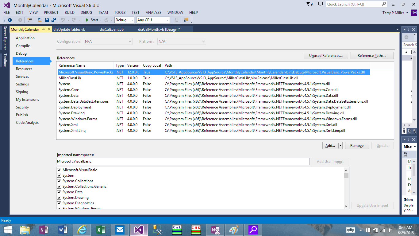Uncheck the System.Diagnostics namespace import
This screenshot has width=419, height=236.
(59, 203)
